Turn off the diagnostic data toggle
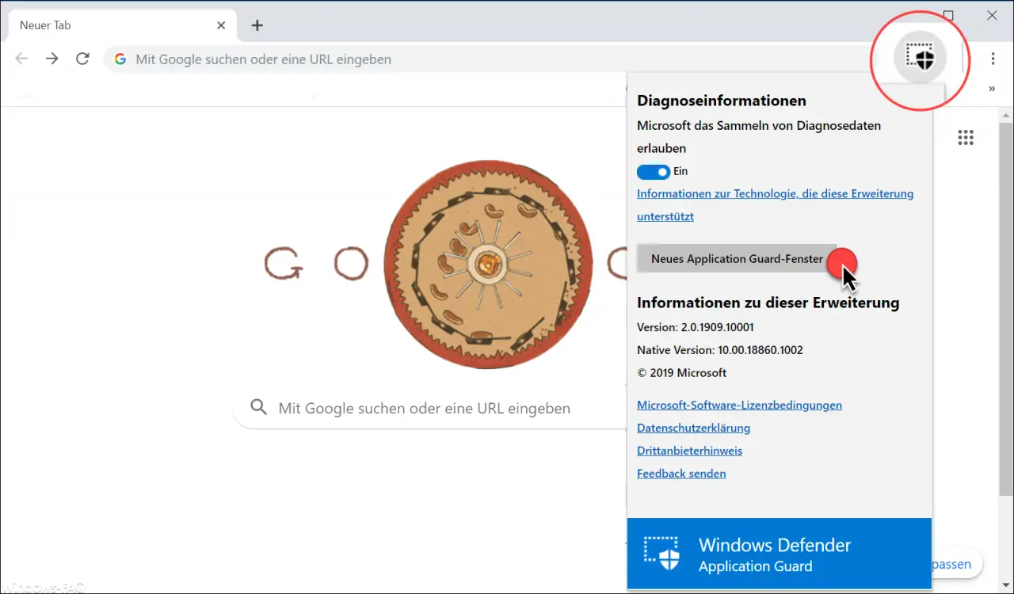 pos(654,171)
